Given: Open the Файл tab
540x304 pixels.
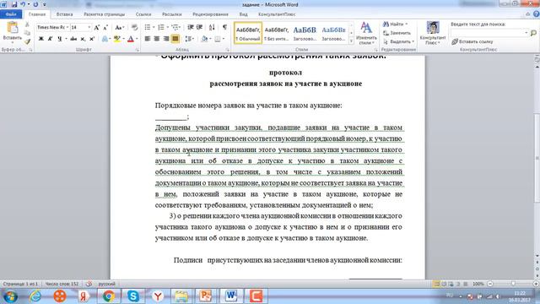Looking at the screenshot, I should coord(11,14).
